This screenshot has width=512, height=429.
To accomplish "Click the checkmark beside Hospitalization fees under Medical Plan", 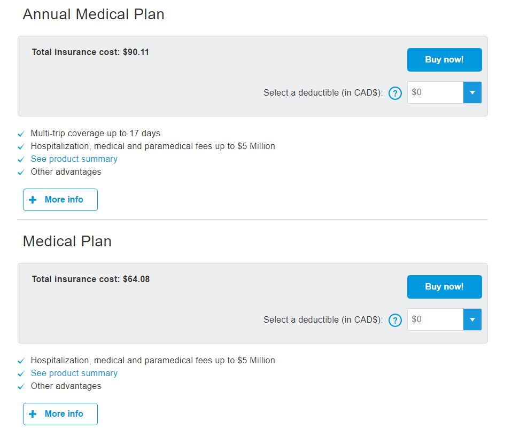I will (21, 360).
